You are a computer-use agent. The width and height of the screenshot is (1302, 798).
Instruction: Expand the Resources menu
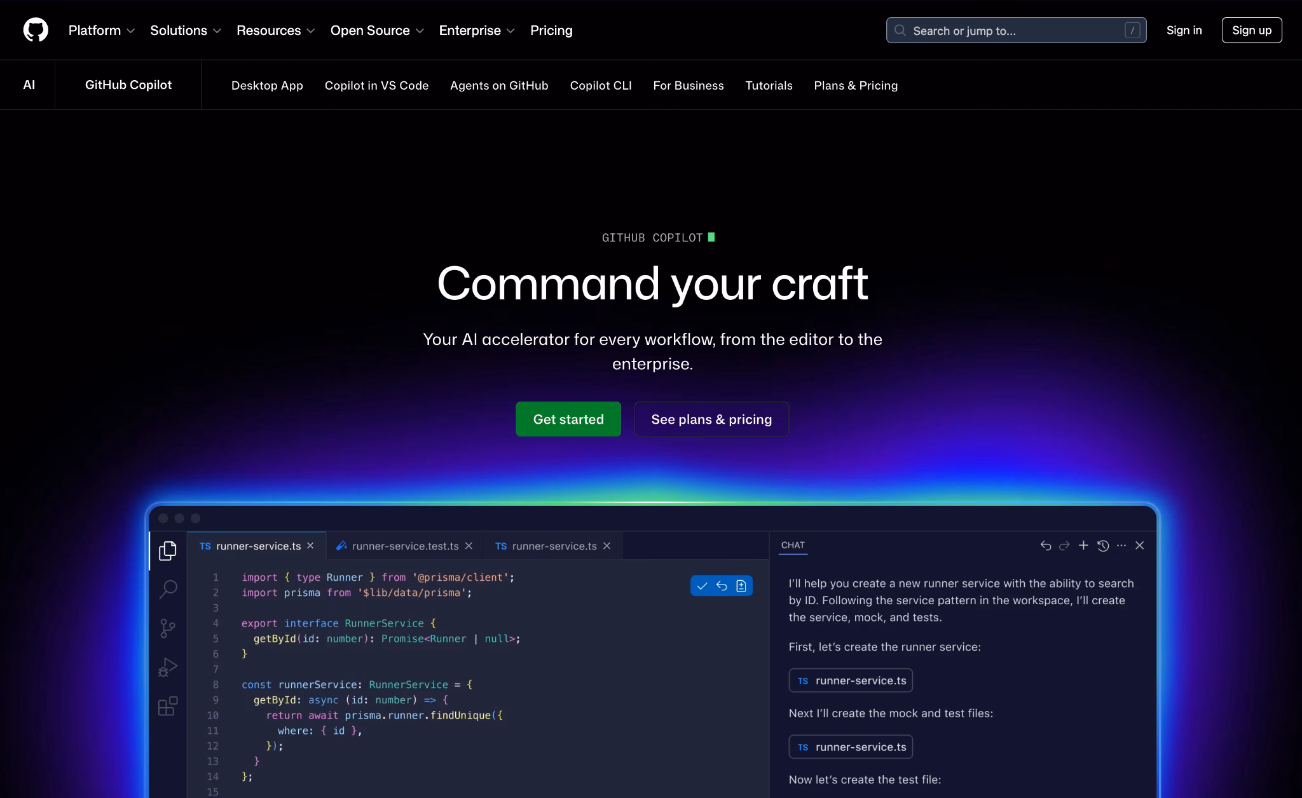click(275, 30)
